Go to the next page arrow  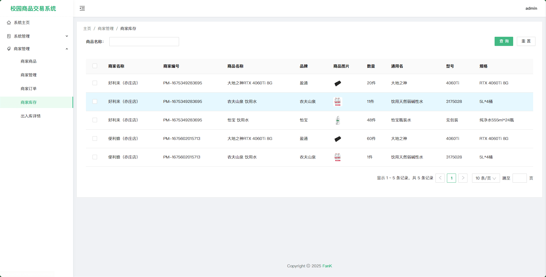point(463,178)
